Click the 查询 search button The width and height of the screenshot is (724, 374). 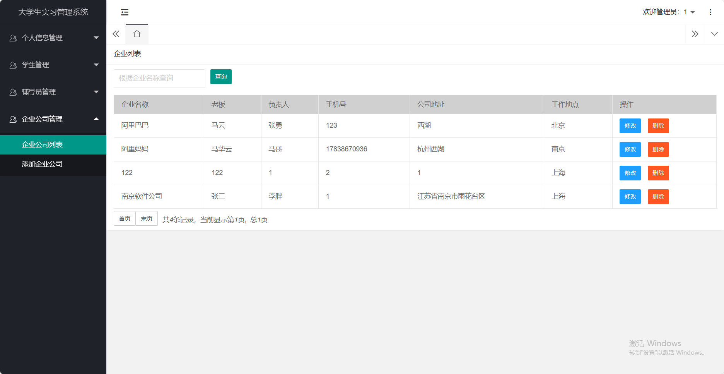pos(221,77)
